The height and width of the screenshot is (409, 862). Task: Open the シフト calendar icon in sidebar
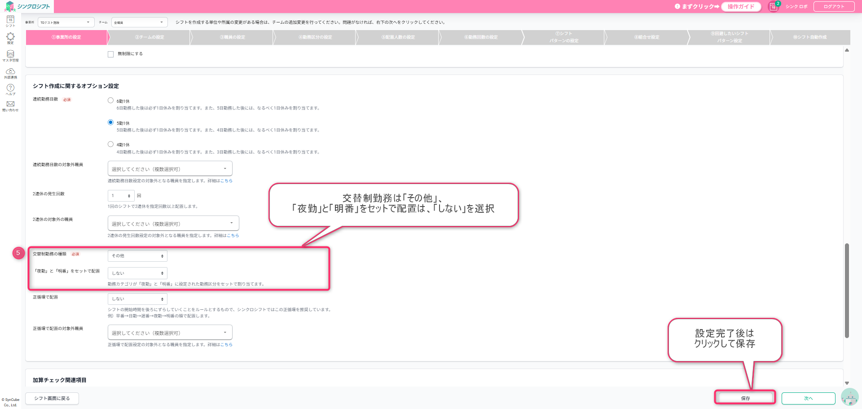point(10,21)
